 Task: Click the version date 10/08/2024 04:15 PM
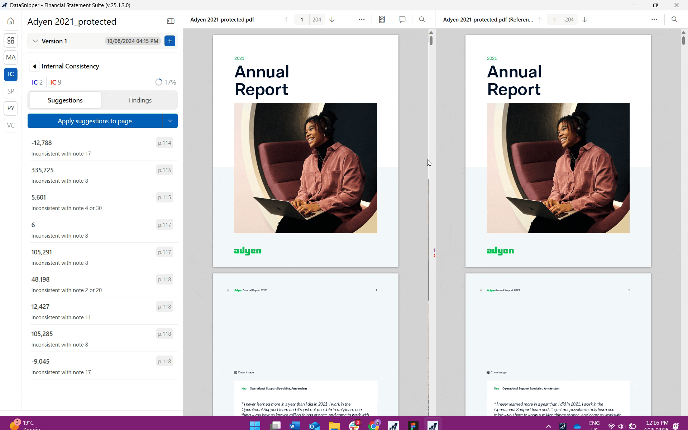[133, 41]
